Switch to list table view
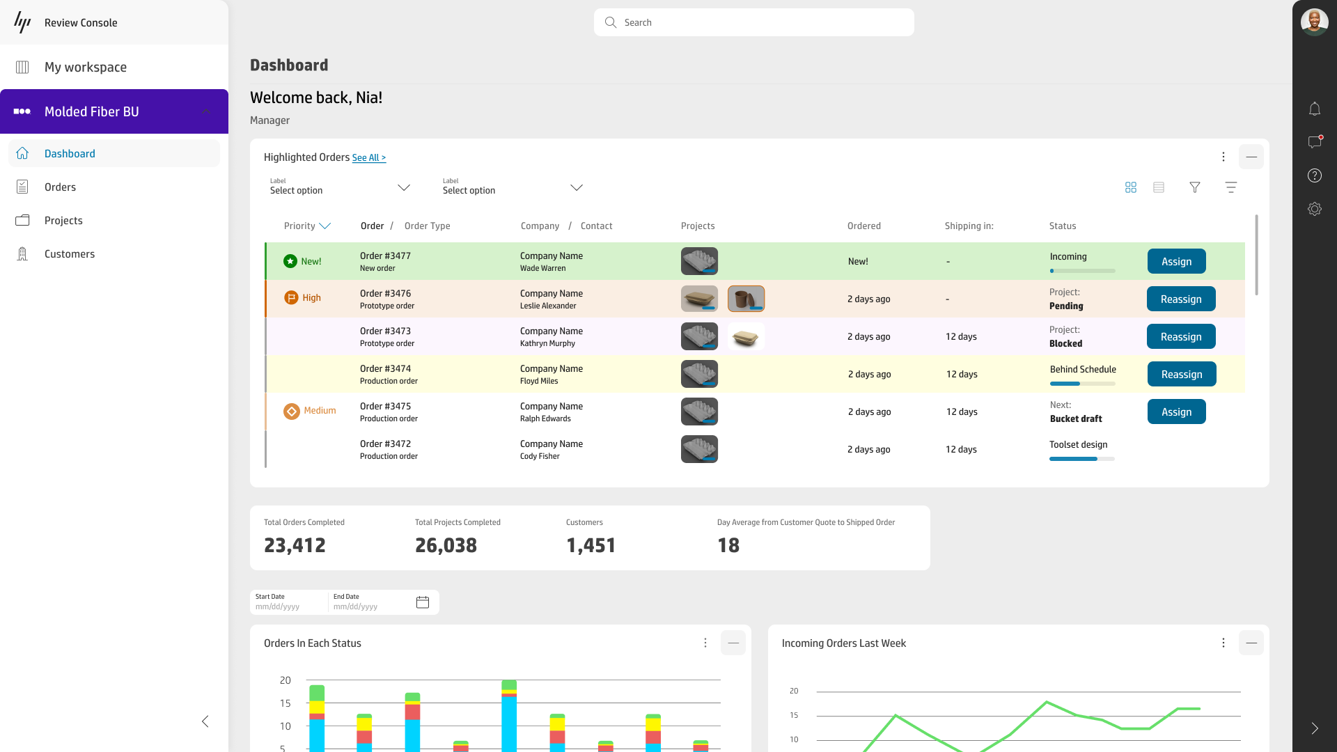Viewport: 1337px width, 752px height. 1159,187
